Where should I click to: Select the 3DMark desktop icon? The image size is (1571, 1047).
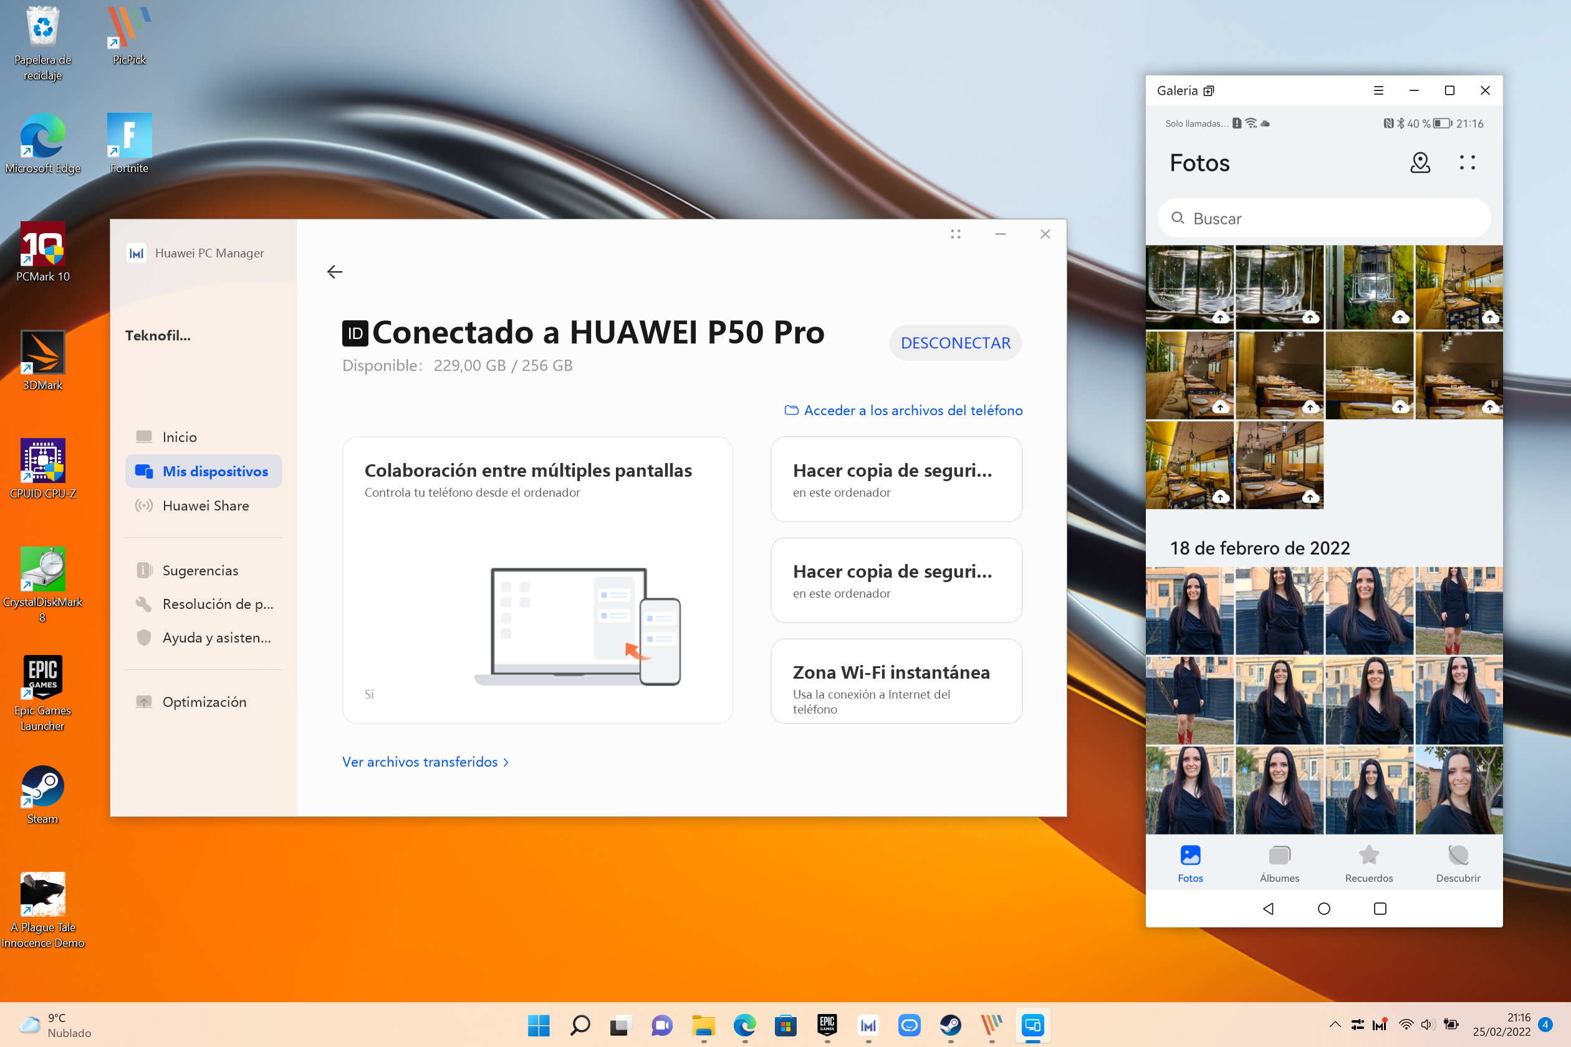[x=43, y=361]
